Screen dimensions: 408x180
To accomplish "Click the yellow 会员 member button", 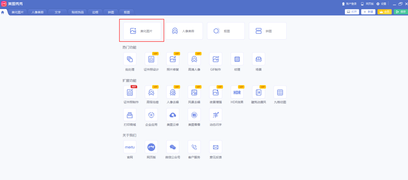I will (x=385, y=12).
